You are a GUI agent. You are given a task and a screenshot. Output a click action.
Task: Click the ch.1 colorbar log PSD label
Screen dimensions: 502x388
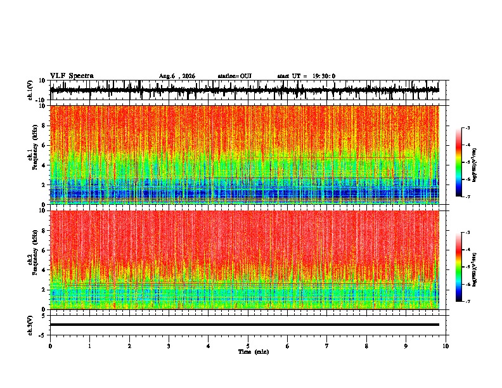(475, 165)
